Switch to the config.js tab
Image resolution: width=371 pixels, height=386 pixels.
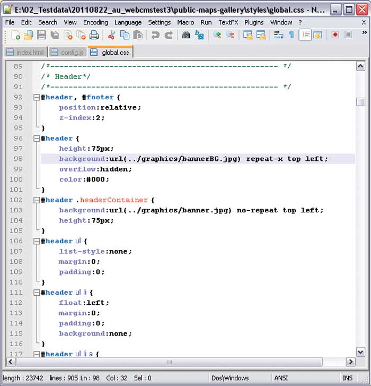click(x=68, y=52)
